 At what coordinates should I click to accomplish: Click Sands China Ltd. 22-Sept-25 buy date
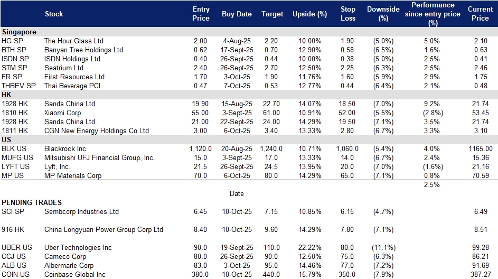point(237,122)
